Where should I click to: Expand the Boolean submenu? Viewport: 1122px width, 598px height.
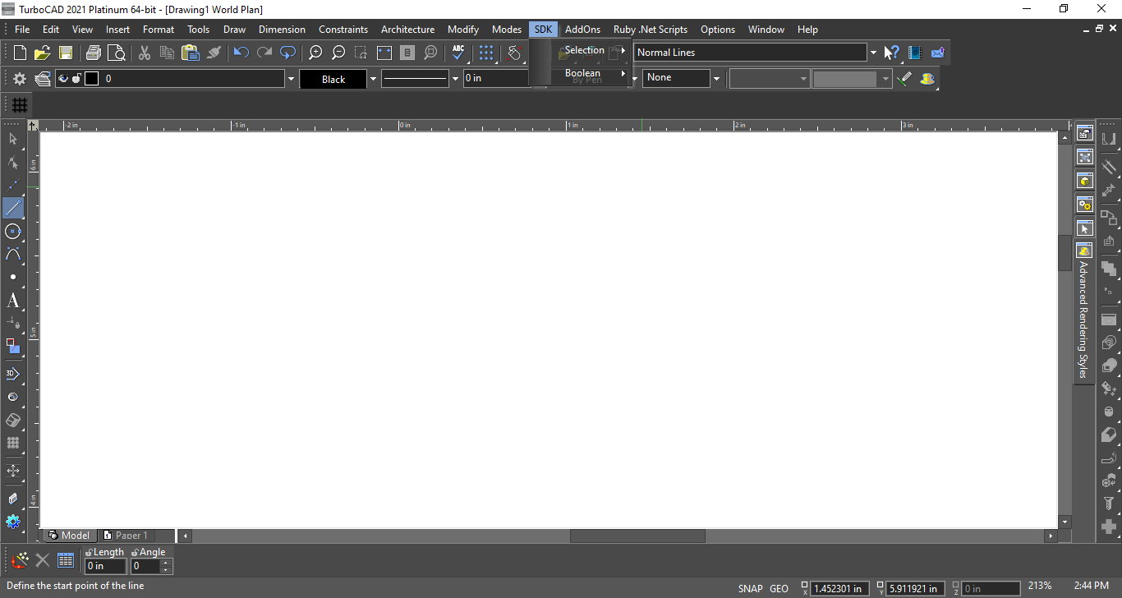(x=590, y=73)
